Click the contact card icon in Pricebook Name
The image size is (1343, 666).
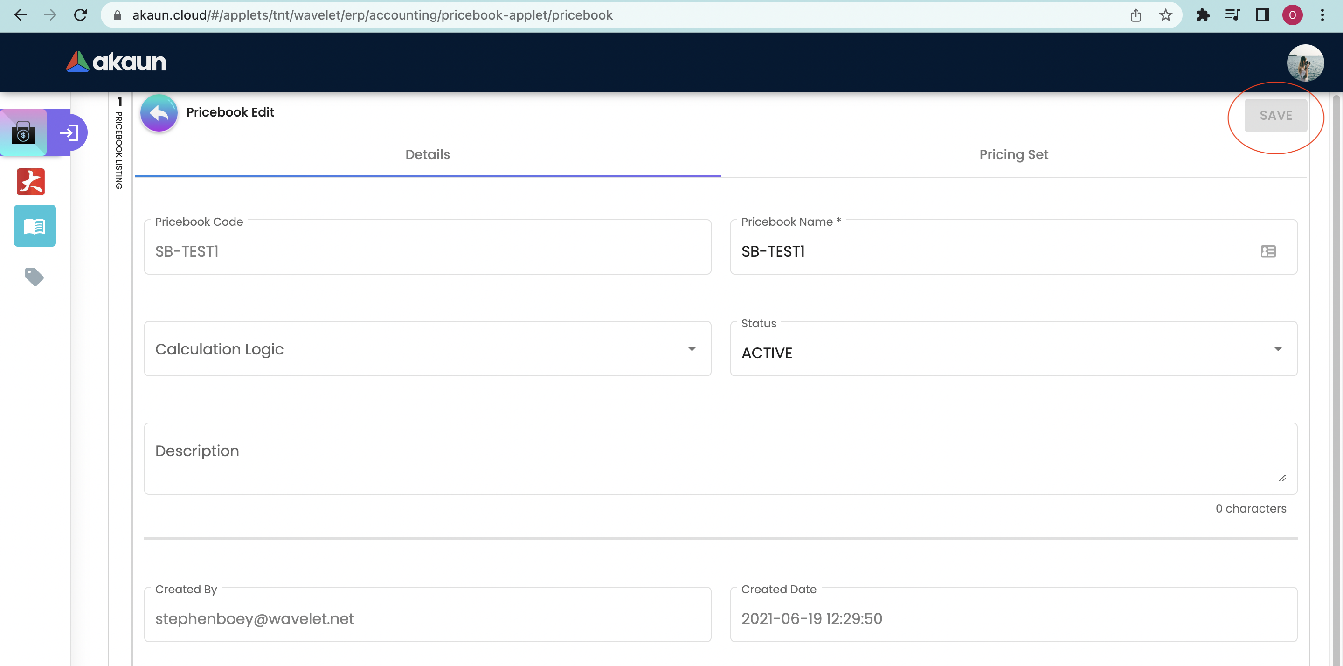[x=1268, y=251]
